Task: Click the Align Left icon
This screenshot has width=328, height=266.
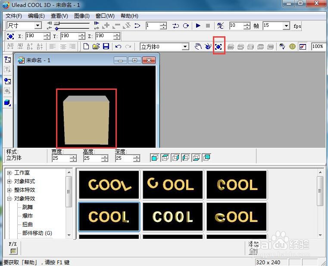Action: coord(53,46)
